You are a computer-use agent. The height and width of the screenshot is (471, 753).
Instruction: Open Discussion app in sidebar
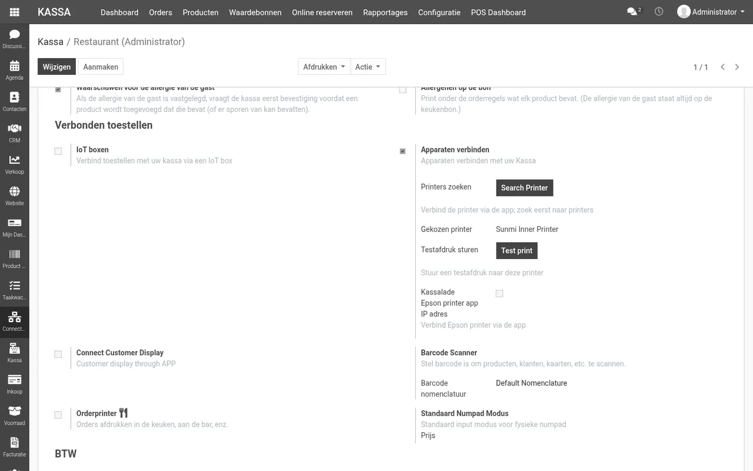pos(15,39)
